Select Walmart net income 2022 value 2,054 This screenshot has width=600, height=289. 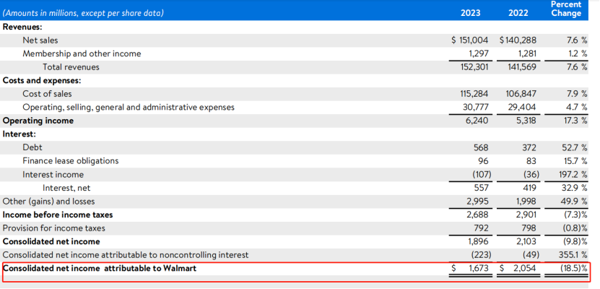click(526, 268)
